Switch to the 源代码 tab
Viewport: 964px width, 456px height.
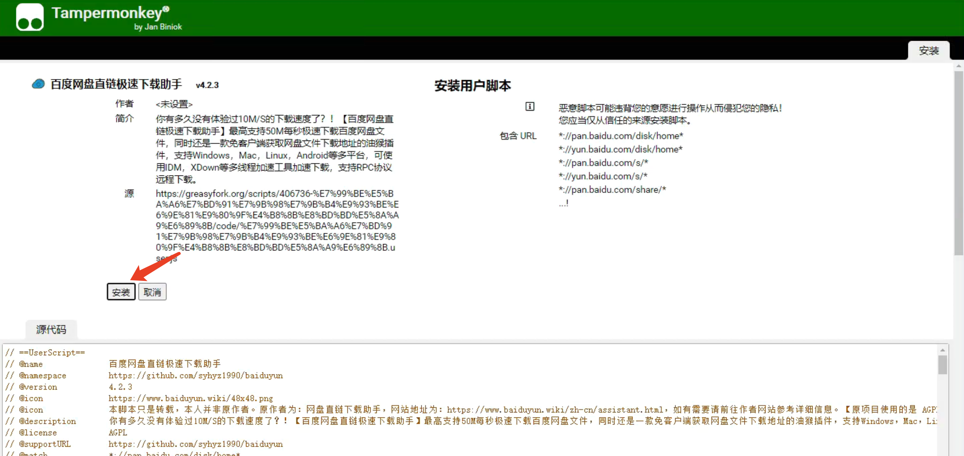click(51, 329)
